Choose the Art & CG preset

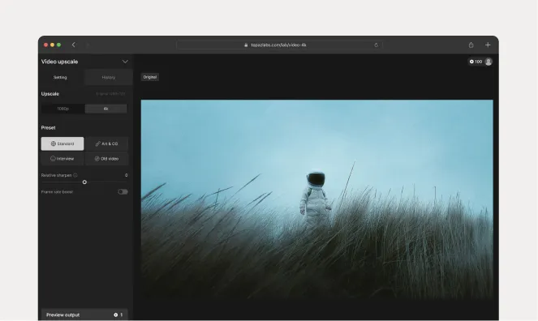(106, 143)
